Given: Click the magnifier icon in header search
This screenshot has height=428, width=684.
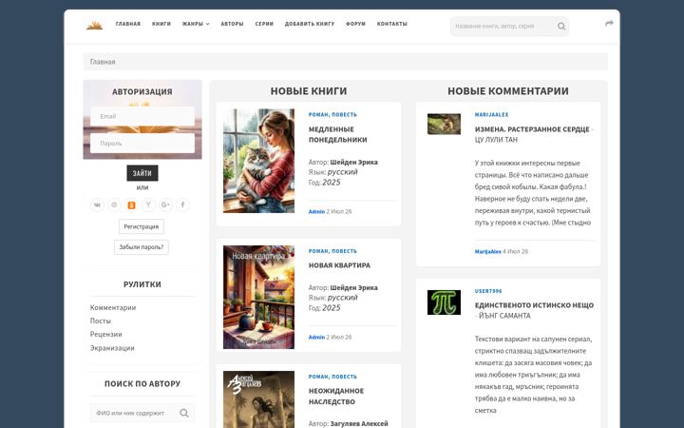Looking at the screenshot, I should [x=561, y=27].
